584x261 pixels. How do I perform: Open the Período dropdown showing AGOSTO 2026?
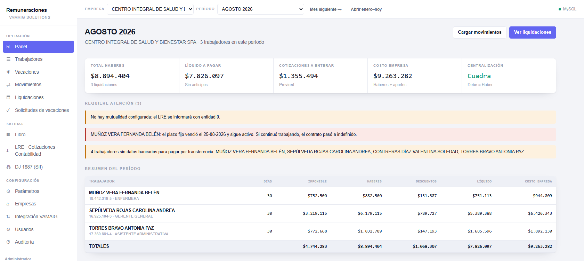[261, 9]
